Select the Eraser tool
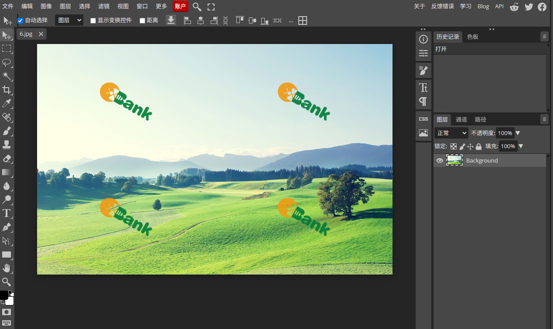 pos(7,158)
